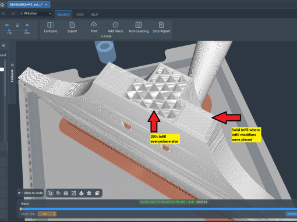Click the blue end step field
Viewport: 297px width, 222px height.
click(291, 214)
